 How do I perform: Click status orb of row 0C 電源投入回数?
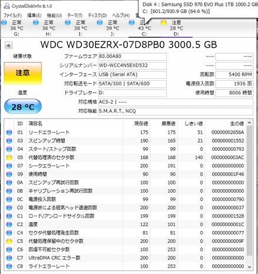[9, 199]
